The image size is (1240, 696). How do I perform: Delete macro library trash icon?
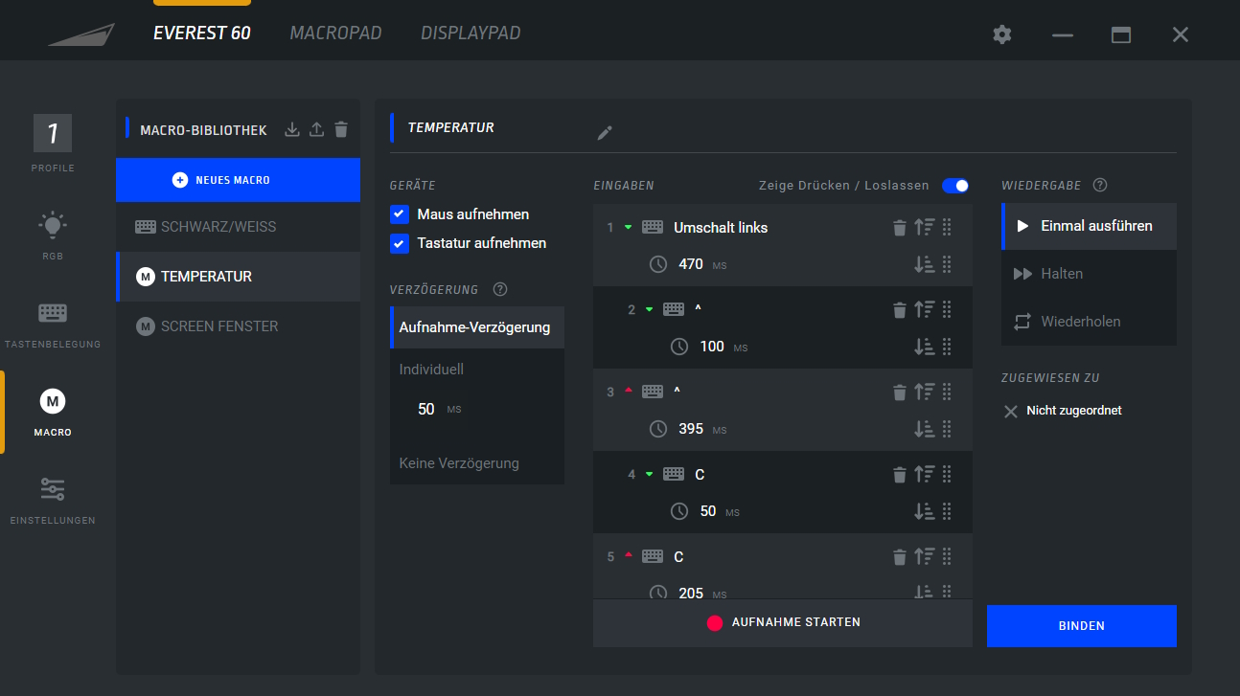pyautogui.click(x=341, y=129)
